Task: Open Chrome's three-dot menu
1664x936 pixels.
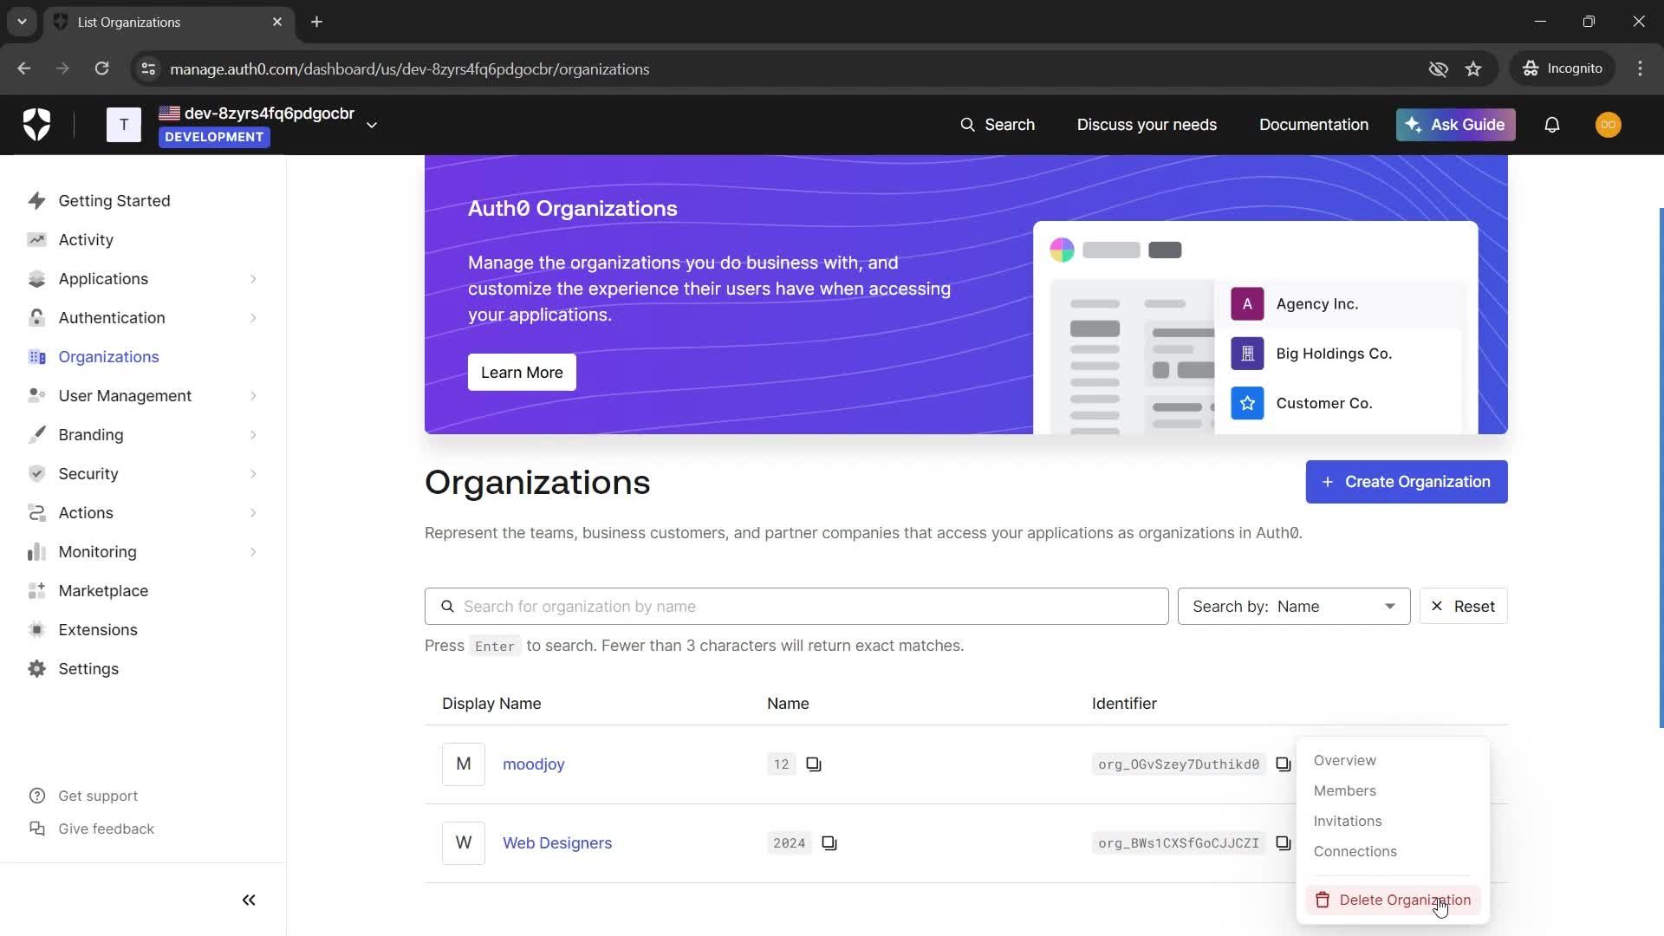Action: (1640, 68)
